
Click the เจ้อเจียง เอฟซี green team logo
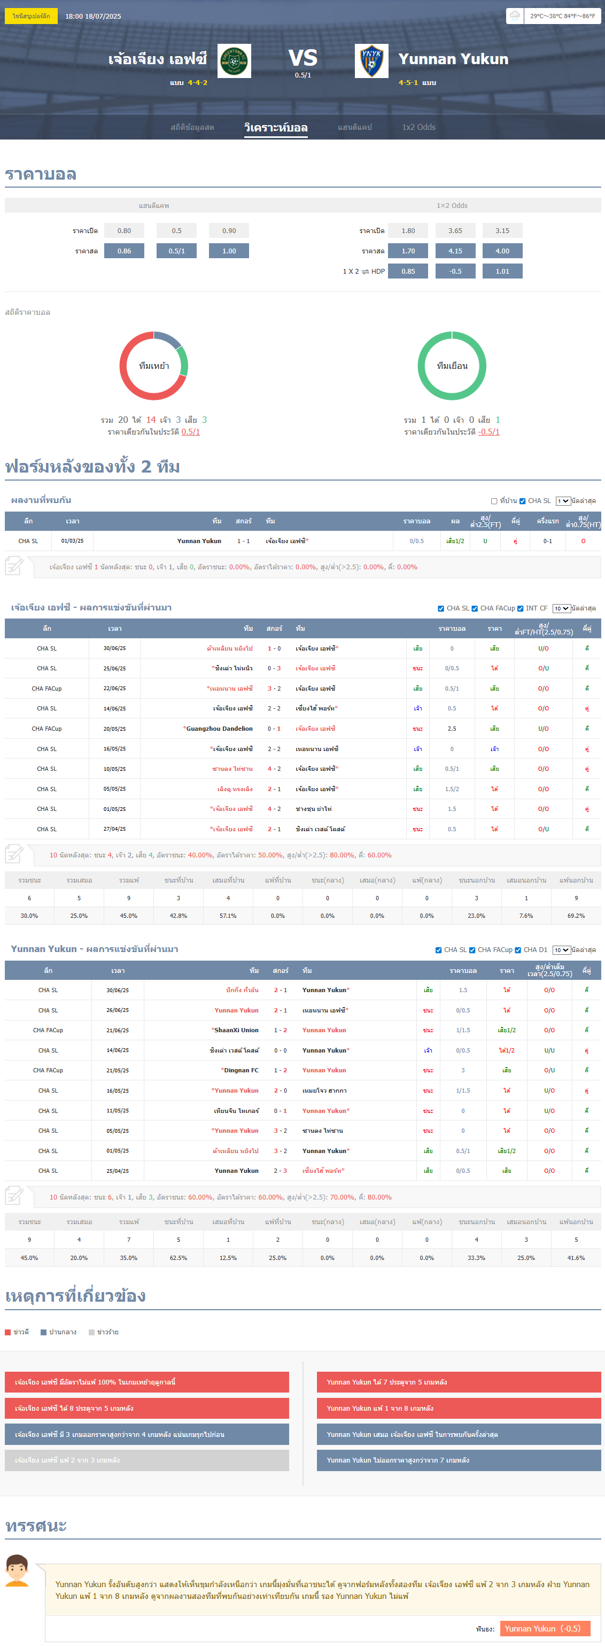234,61
